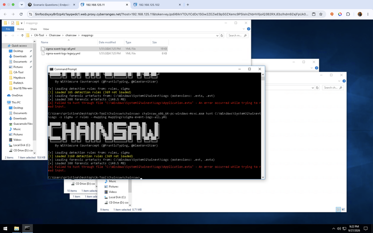Bookmark this page with star
Screen dimensions: 373x233
tap(321, 14)
